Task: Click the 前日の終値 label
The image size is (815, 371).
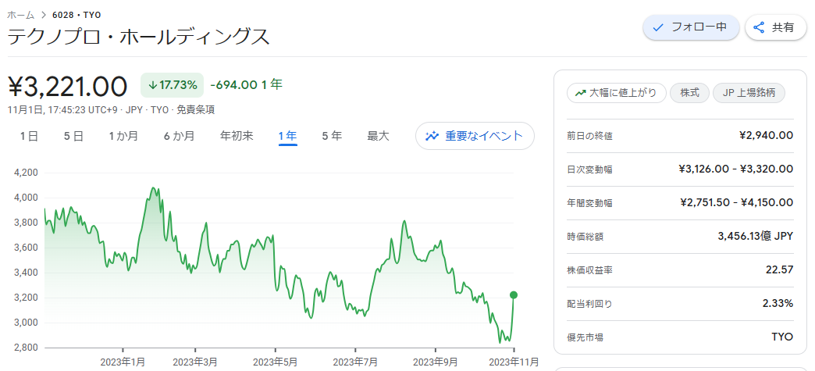Action: tap(589, 137)
